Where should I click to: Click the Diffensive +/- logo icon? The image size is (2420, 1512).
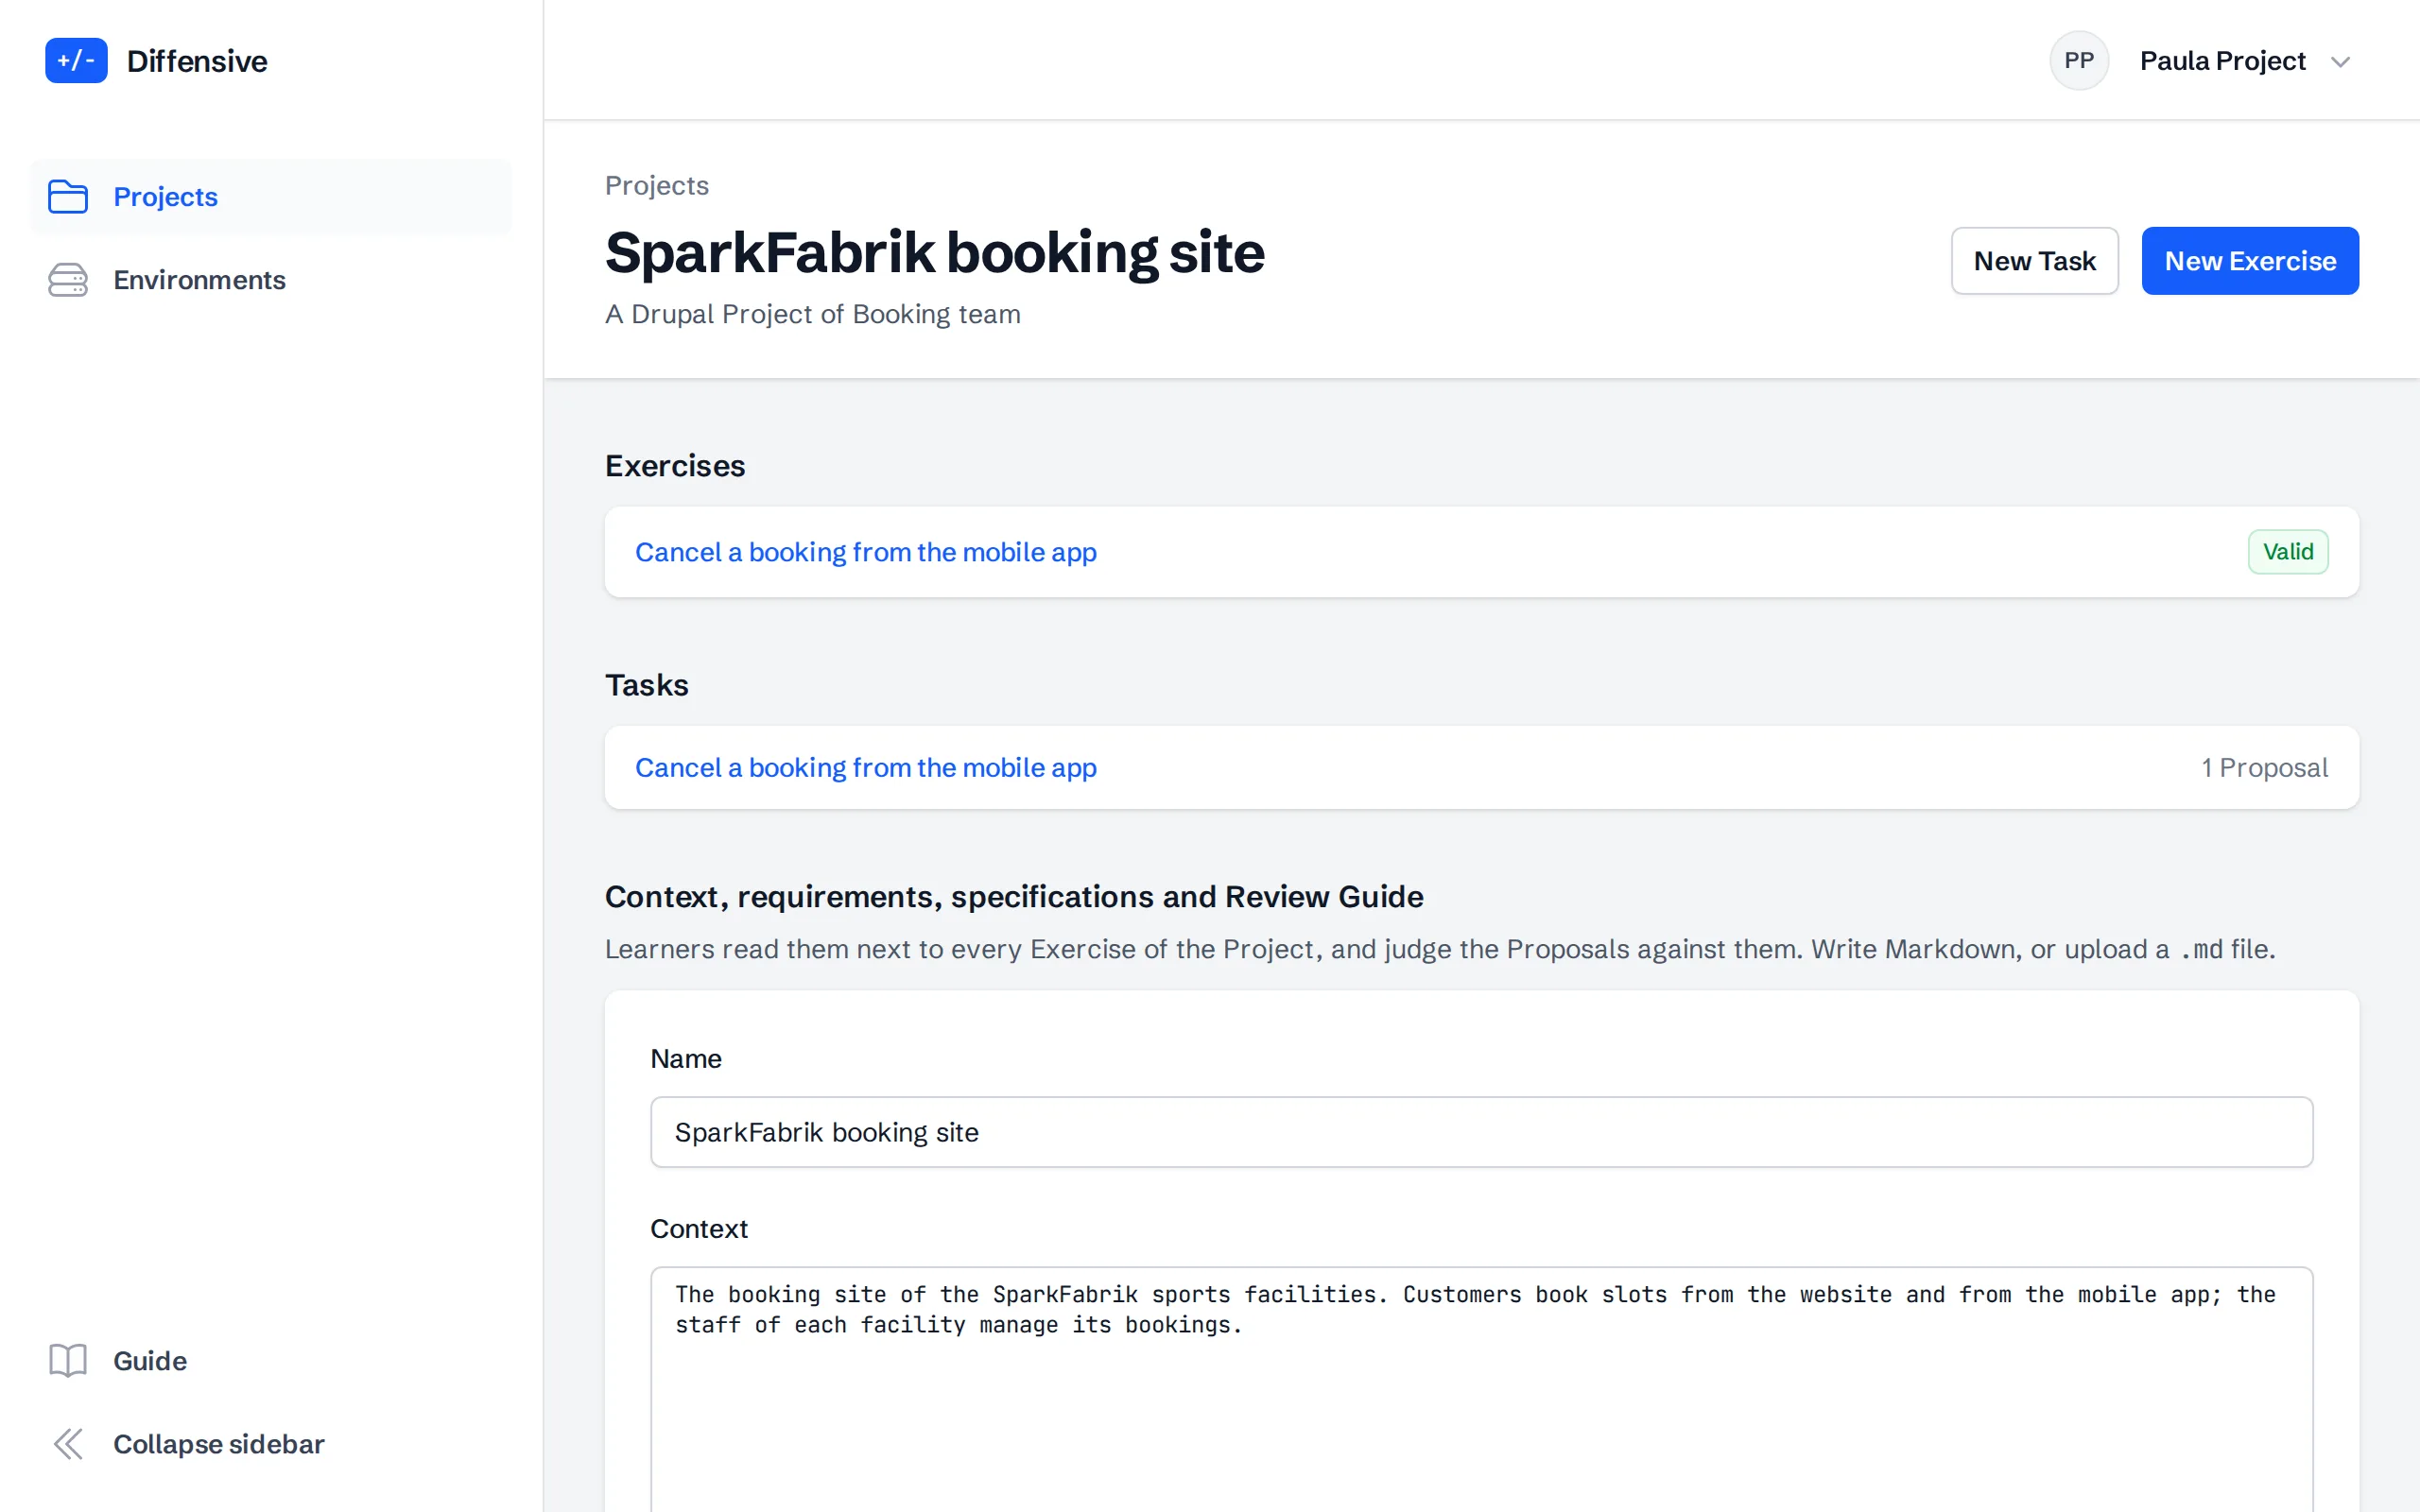pos(76,61)
